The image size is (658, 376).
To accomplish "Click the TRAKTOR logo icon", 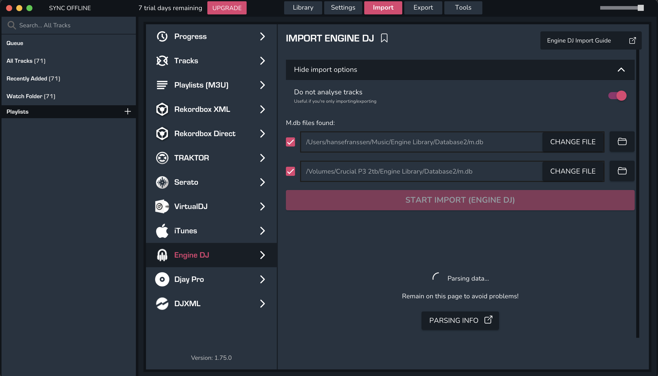I will pos(162,158).
